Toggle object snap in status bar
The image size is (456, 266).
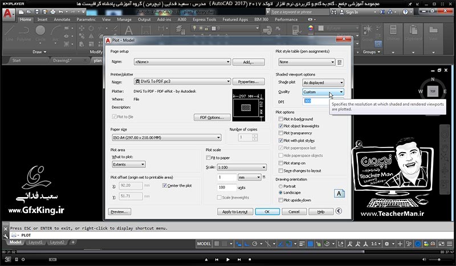(x=289, y=244)
